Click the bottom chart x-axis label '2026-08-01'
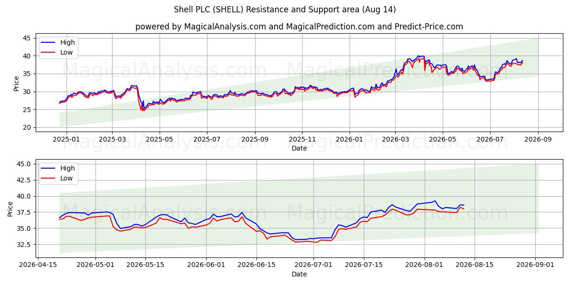570x285 pixels. coord(424,265)
